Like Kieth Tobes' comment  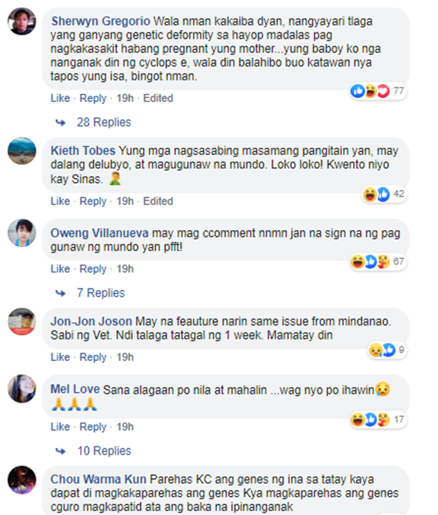click(60, 201)
